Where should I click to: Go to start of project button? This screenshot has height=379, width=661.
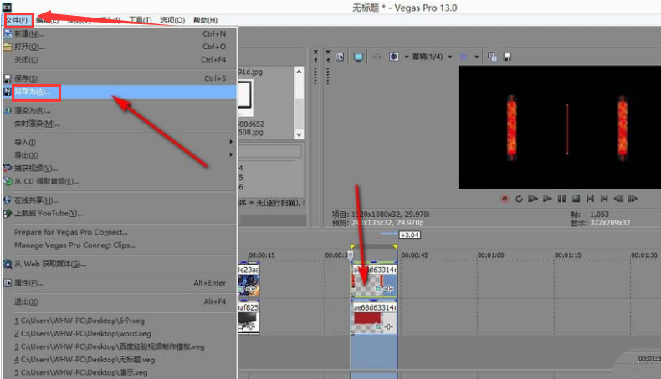[590, 199]
